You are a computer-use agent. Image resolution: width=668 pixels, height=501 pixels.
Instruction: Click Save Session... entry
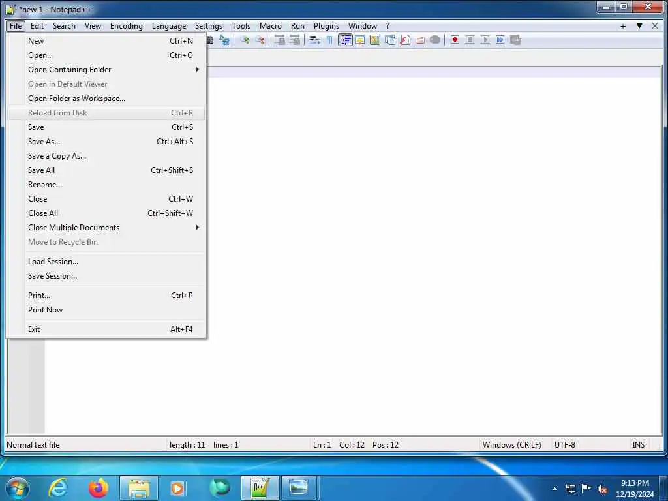[x=106, y=276]
